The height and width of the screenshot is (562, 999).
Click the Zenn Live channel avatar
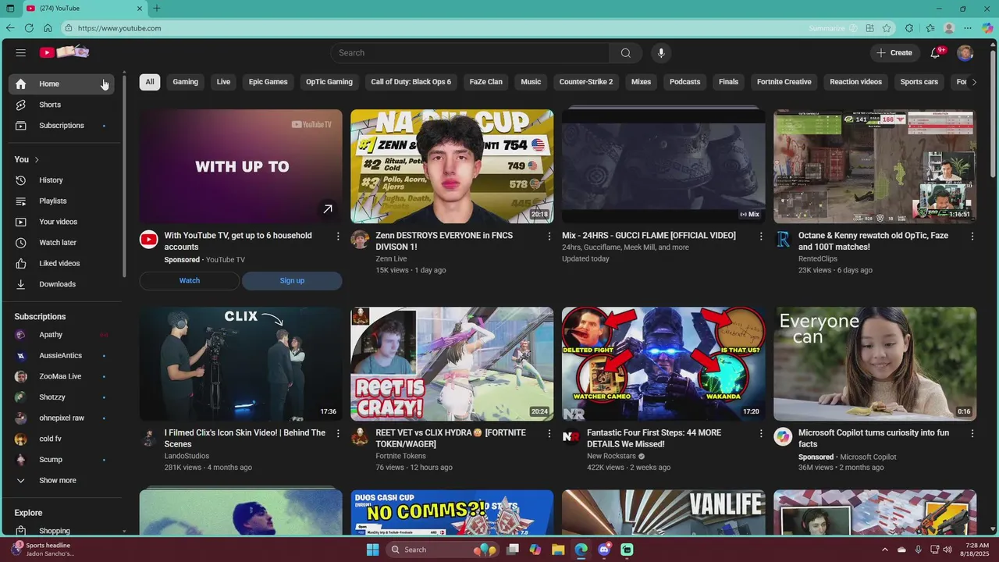pyautogui.click(x=360, y=239)
